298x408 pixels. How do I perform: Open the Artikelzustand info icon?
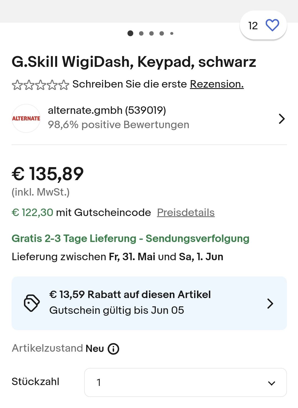[113, 349]
